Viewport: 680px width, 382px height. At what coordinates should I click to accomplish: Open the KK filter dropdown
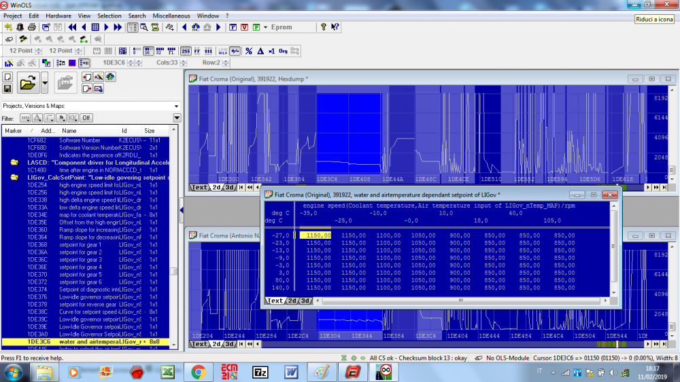point(73,117)
